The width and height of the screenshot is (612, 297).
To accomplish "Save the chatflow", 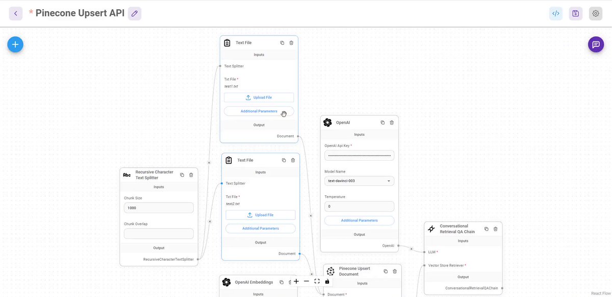I will [576, 14].
